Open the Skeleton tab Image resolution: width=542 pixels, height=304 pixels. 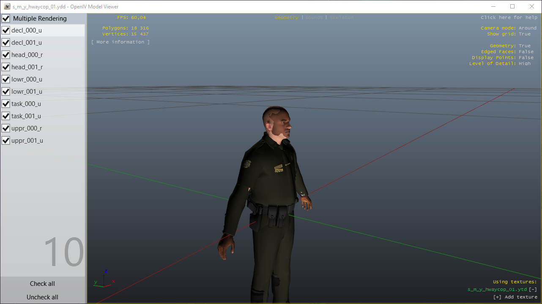click(x=341, y=18)
